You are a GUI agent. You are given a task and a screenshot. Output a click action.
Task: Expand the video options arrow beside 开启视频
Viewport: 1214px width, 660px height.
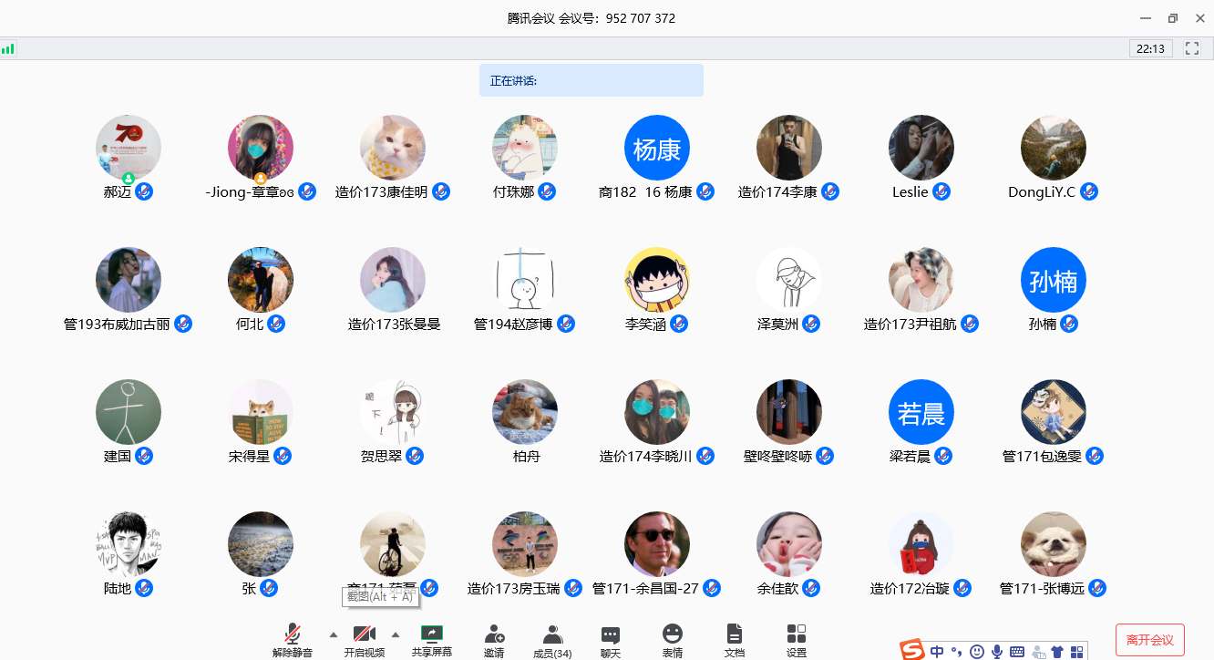coord(396,634)
